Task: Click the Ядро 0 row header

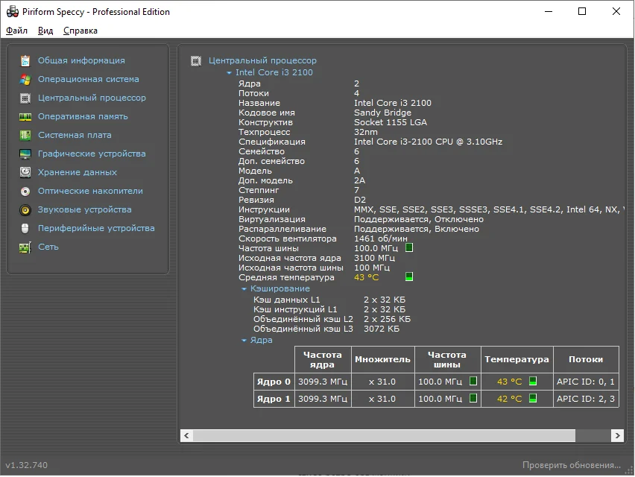Action: pos(274,382)
